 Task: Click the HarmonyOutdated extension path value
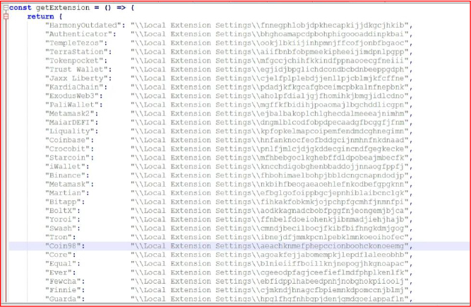coord(271,25)
